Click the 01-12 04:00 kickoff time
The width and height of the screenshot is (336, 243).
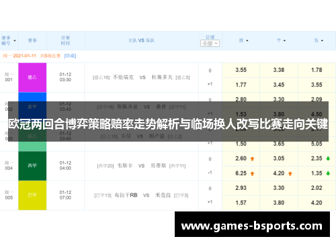pyautogui.click(x=65, y=166)
